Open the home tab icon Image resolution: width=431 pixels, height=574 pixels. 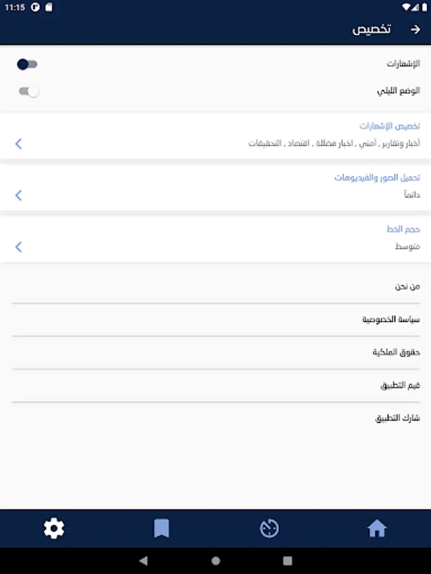click(377, 529)
